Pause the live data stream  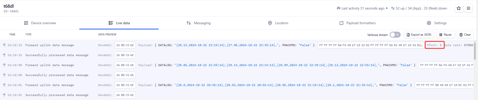pyautogui.click(x=445, y=35)
